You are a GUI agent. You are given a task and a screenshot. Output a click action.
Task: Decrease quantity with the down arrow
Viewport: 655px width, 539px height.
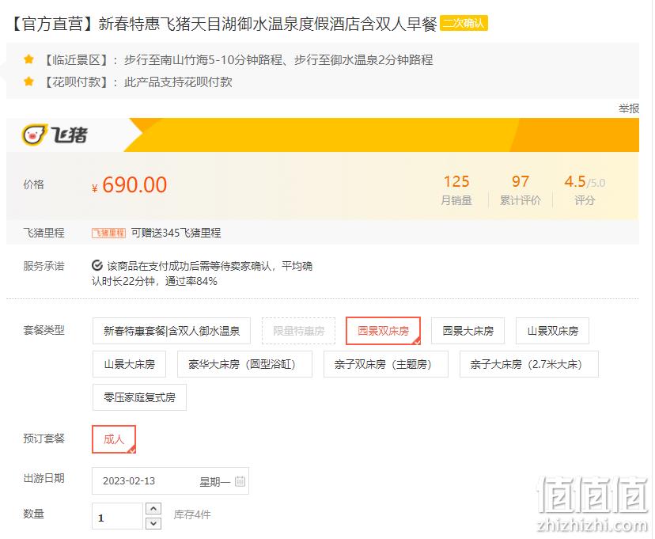click(153, 523)
